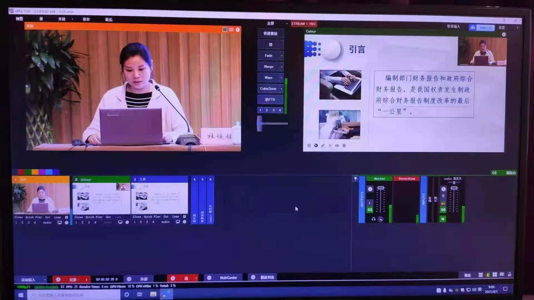This screenshot has width=534, height=300.
Task: Open the Preset menu in the top bar
Action: pos(19,19)
